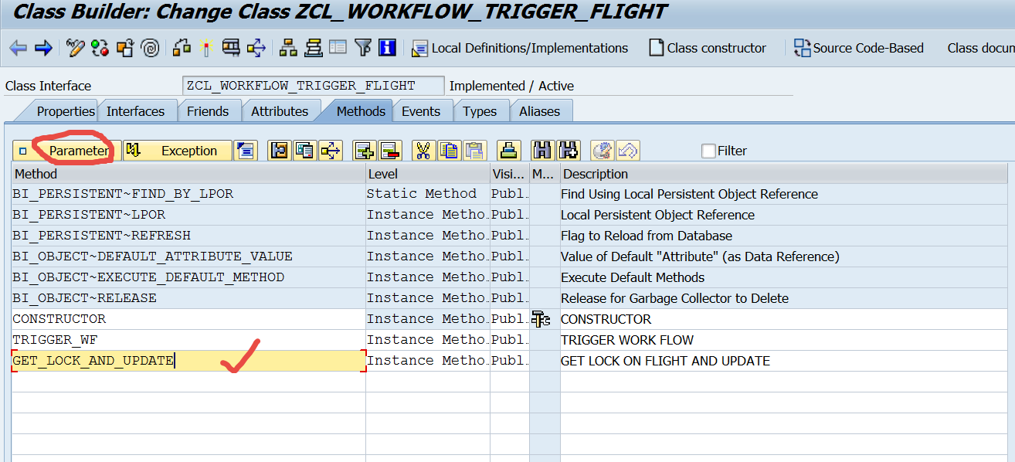Display Navigation Window stack icon

(313, 48)
